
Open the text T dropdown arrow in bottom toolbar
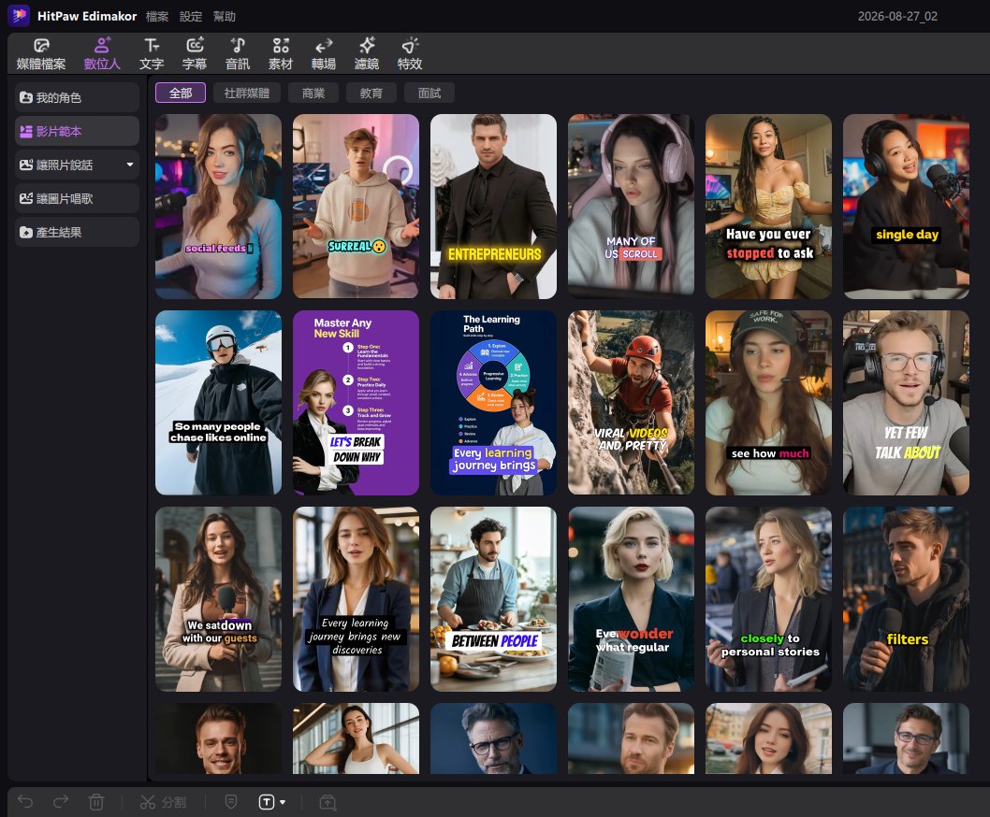[283, 802]
